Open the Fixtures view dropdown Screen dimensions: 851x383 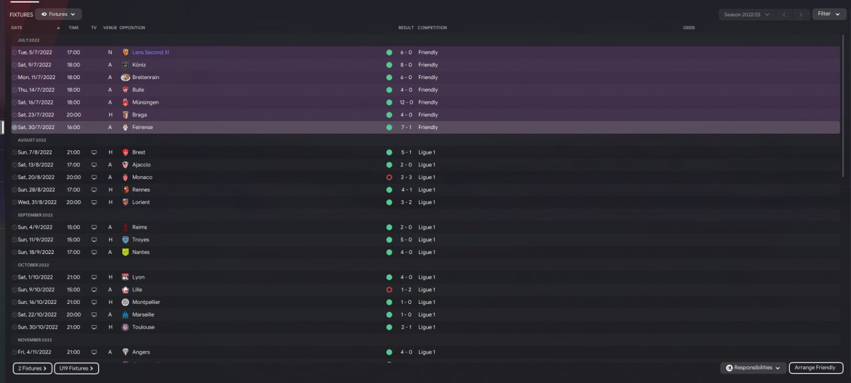59,14
